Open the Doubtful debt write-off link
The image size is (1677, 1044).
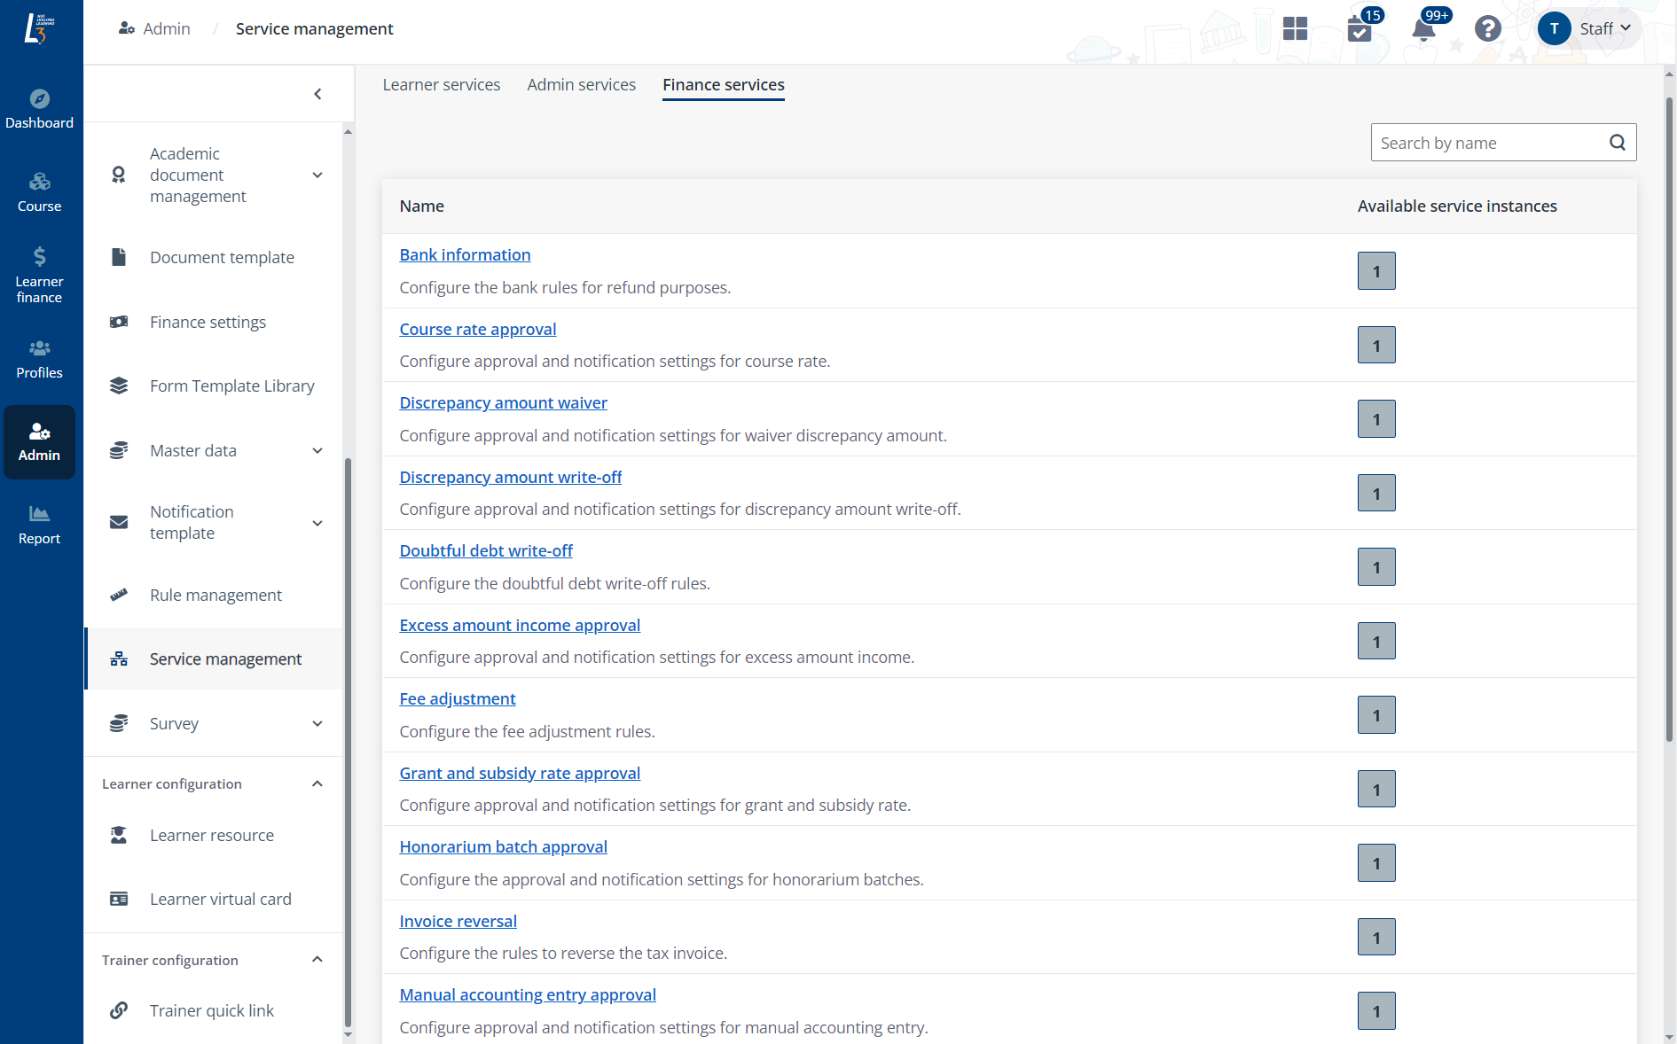485,551
